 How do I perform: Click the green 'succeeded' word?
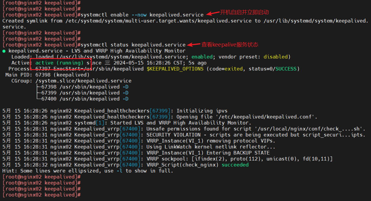click(x=235, y=165)
